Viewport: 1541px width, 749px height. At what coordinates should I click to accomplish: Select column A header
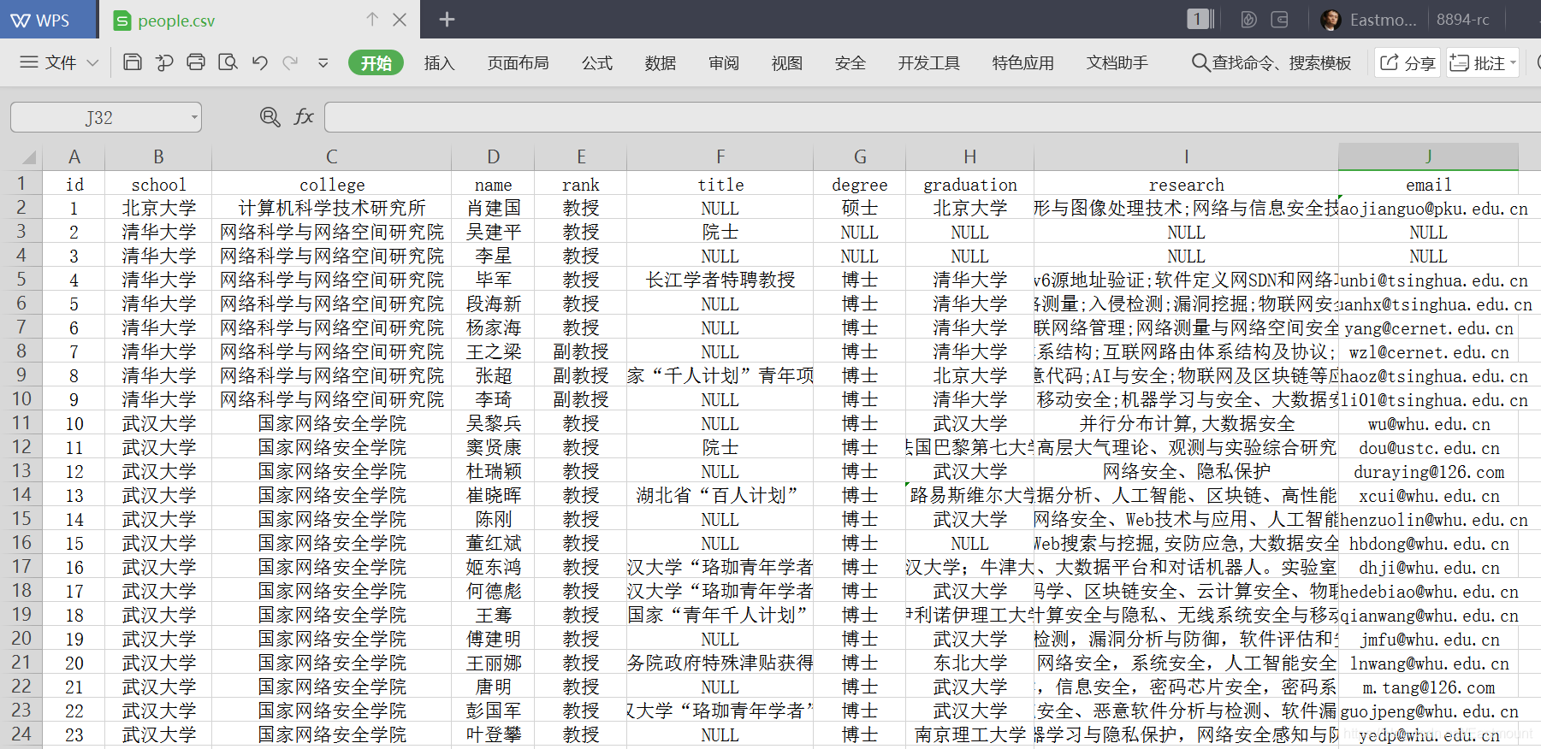point(74,156)
